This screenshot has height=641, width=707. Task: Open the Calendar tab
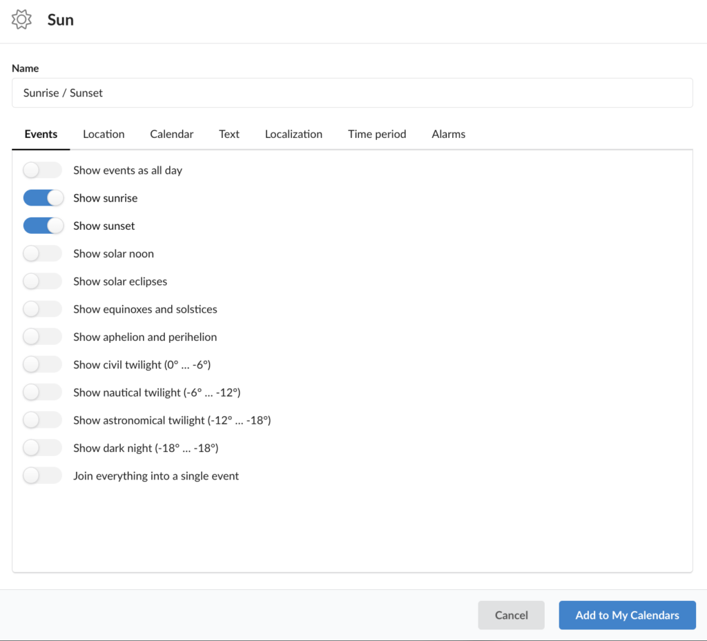[171, 134]
